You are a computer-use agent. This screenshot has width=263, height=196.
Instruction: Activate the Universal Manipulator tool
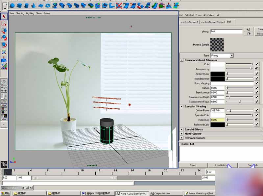4,52
